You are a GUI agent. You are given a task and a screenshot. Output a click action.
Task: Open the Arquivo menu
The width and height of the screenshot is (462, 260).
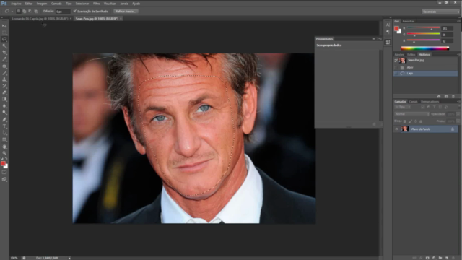(x=16, y=4)
